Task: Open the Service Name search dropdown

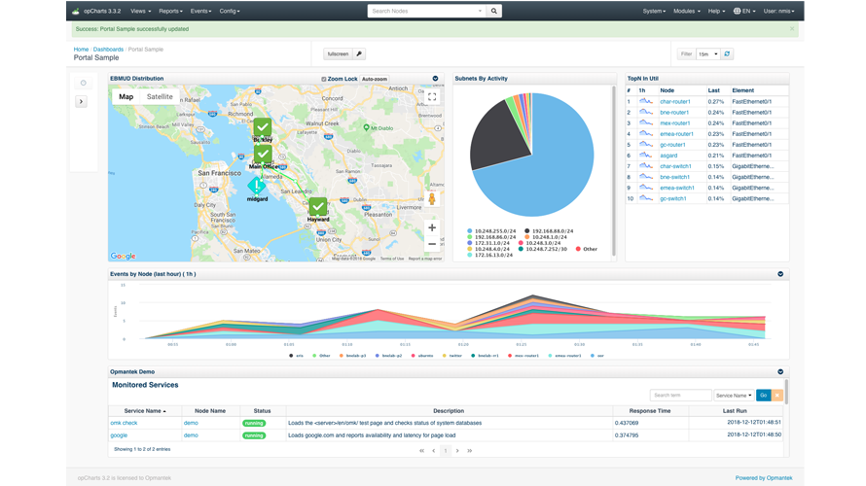Action: [x=734, y=396]
